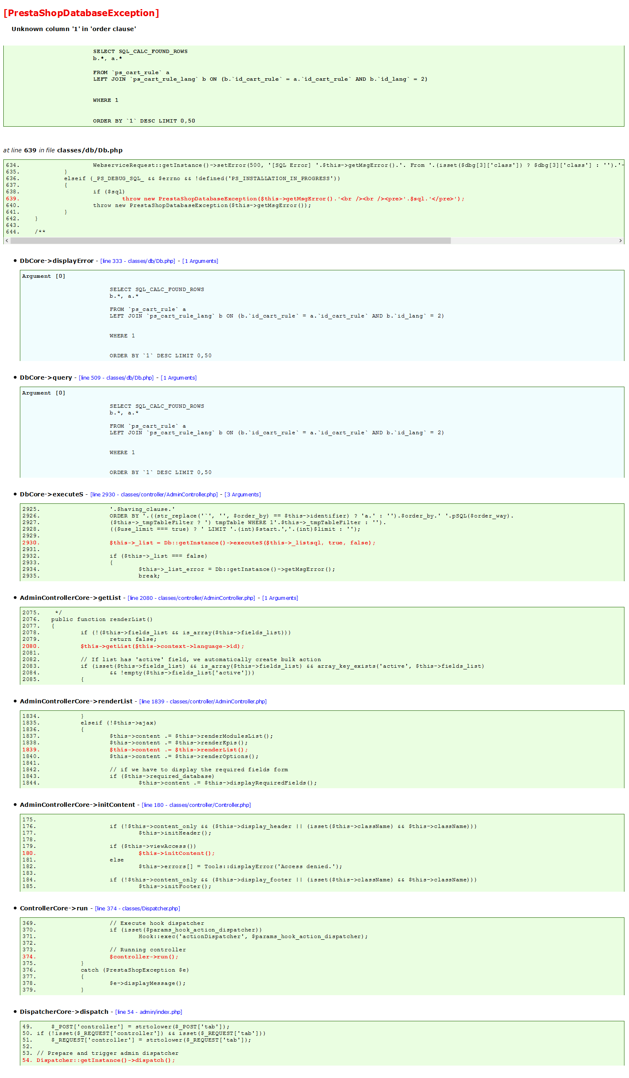Screen dimensions: 629x1078
Task: Expand '3 Arguments' for DbCore->executeS
Action: point(243,495)
